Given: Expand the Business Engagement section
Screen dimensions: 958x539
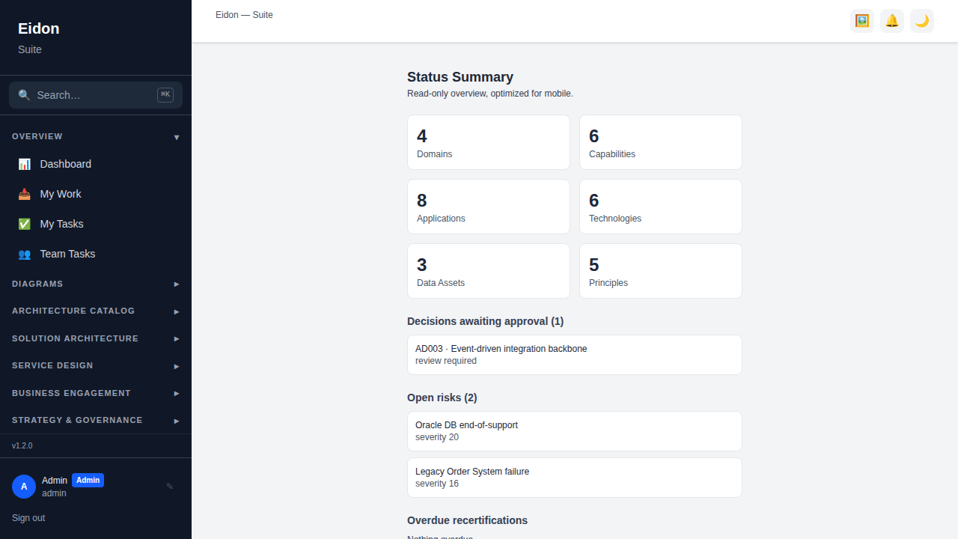Looking at the screenshot, I should [96, 393].
